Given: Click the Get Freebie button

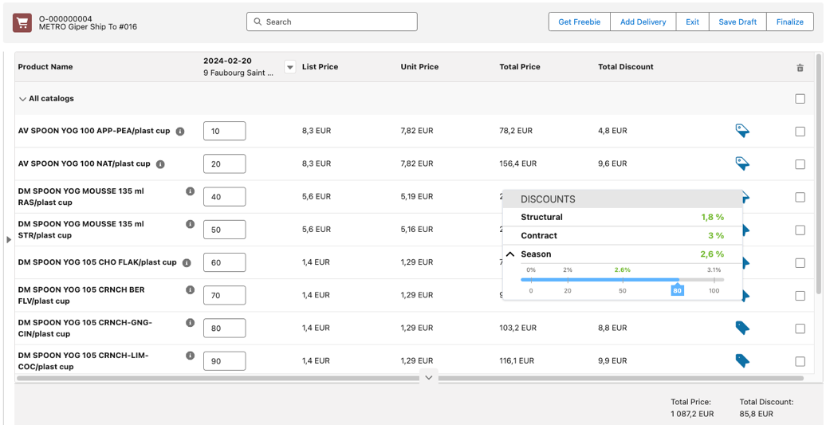Looking at the screenshot, I should coord(579,22).
